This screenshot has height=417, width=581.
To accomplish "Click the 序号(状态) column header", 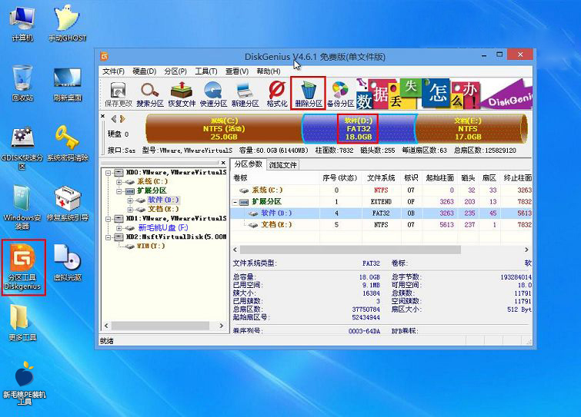I will coord(340,178).
